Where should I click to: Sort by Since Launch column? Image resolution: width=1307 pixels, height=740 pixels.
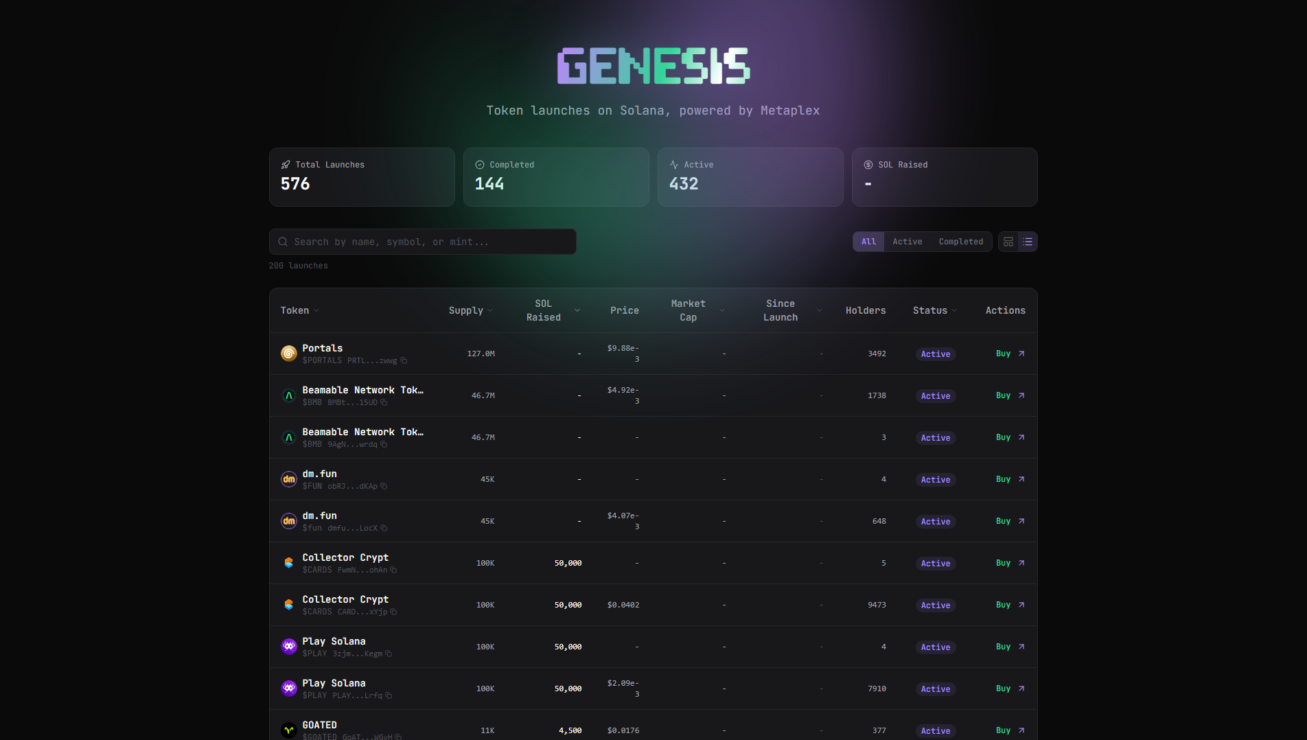point(793,310)
